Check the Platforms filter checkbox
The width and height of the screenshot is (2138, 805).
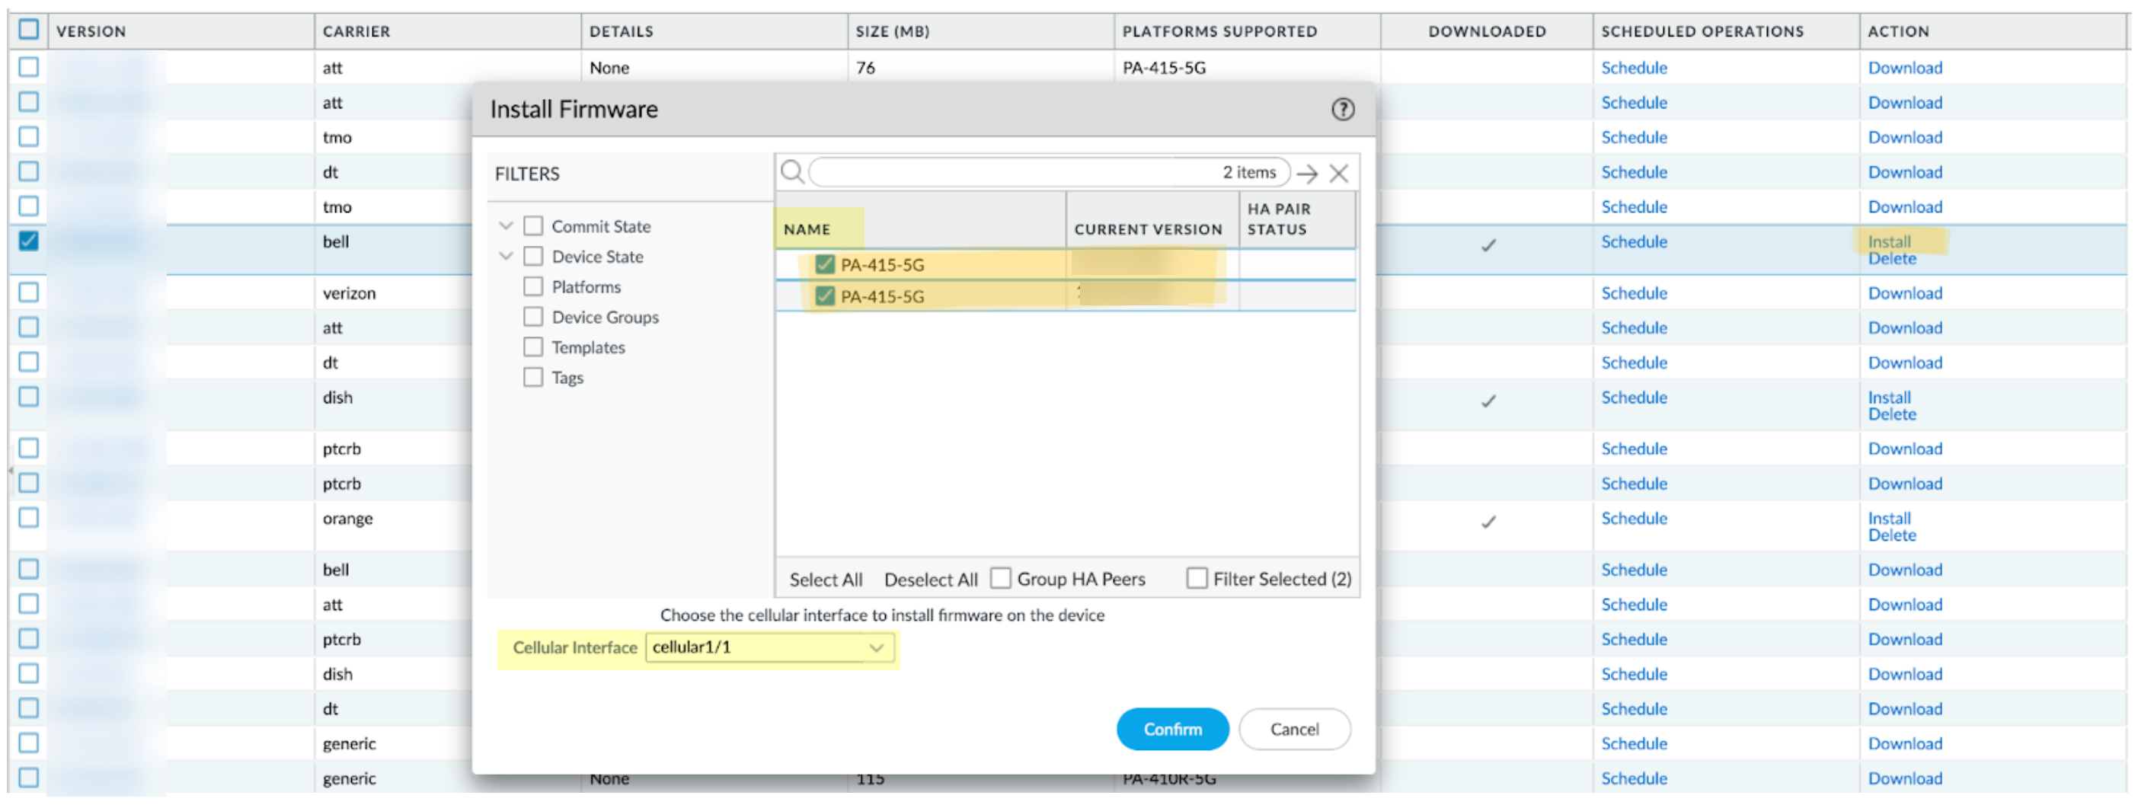click(533, 287)
